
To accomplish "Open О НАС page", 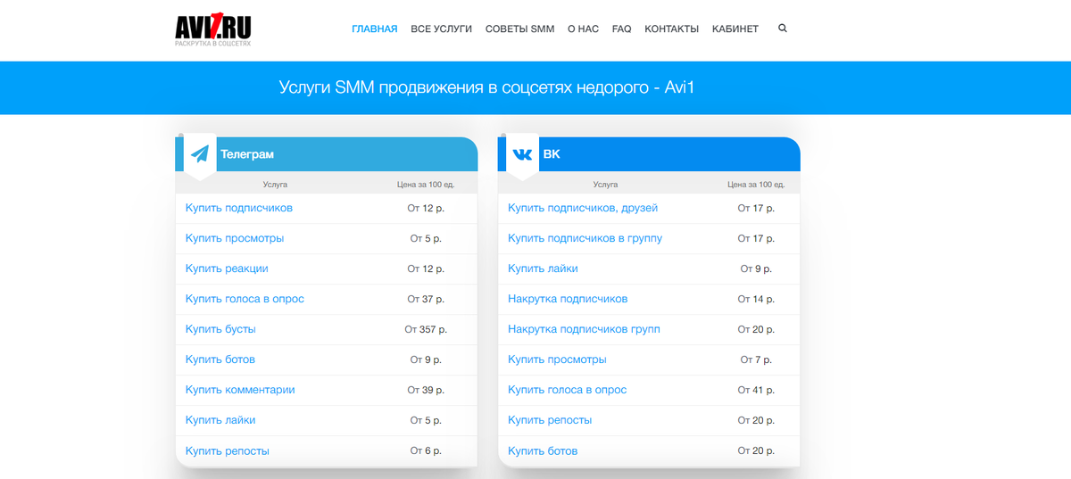I will [584, 29].
